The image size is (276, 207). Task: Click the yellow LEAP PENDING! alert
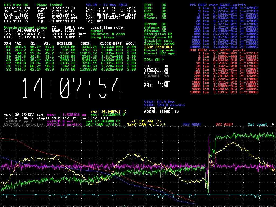pyautogui.click(x=158, y=47)
